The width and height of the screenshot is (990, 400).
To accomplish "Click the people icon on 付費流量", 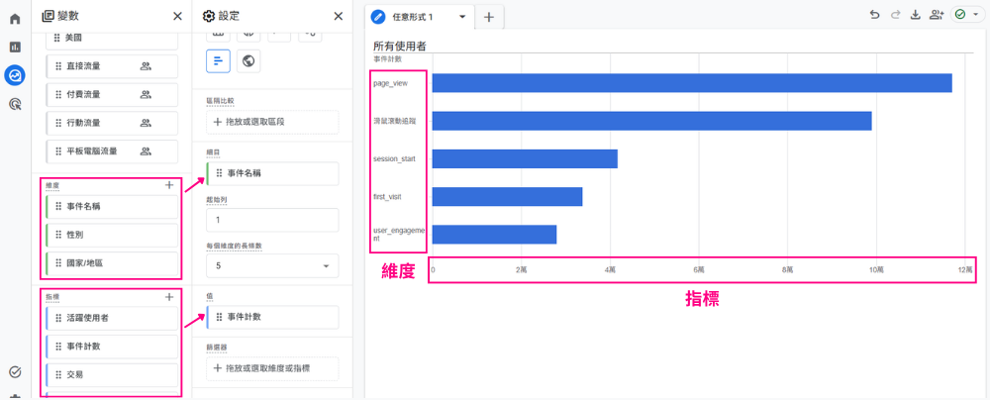I will pyautogui.click(x=146, y=95).
